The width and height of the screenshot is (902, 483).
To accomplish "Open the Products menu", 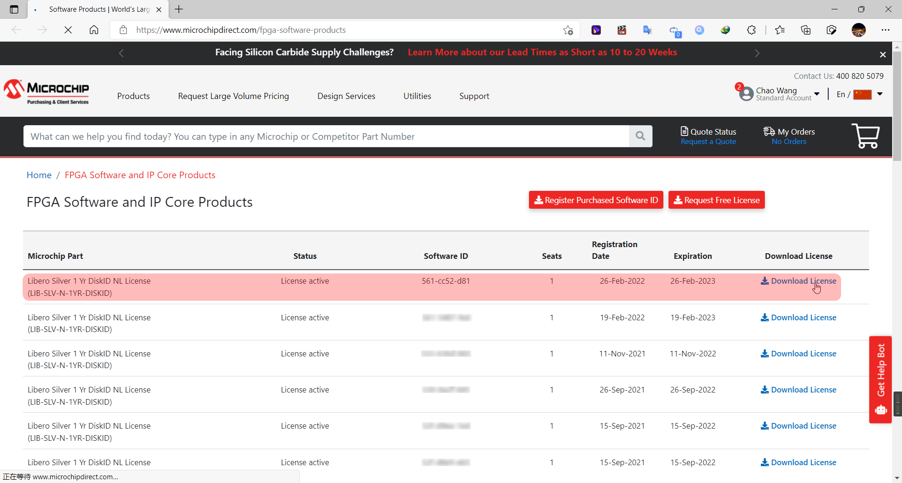I will click(133, 96).
